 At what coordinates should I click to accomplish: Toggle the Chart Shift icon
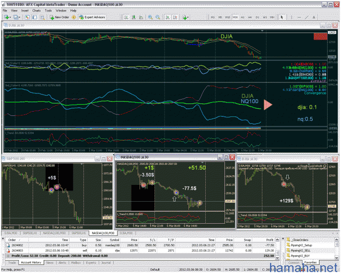(x=175, y=17)
